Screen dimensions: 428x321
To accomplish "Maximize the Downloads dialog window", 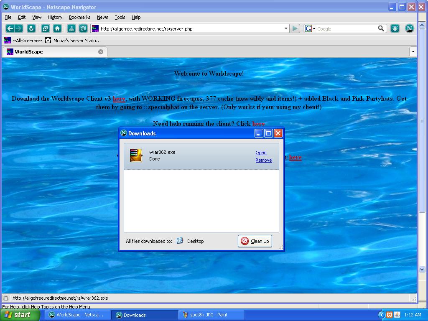I will tap(269, 133).
